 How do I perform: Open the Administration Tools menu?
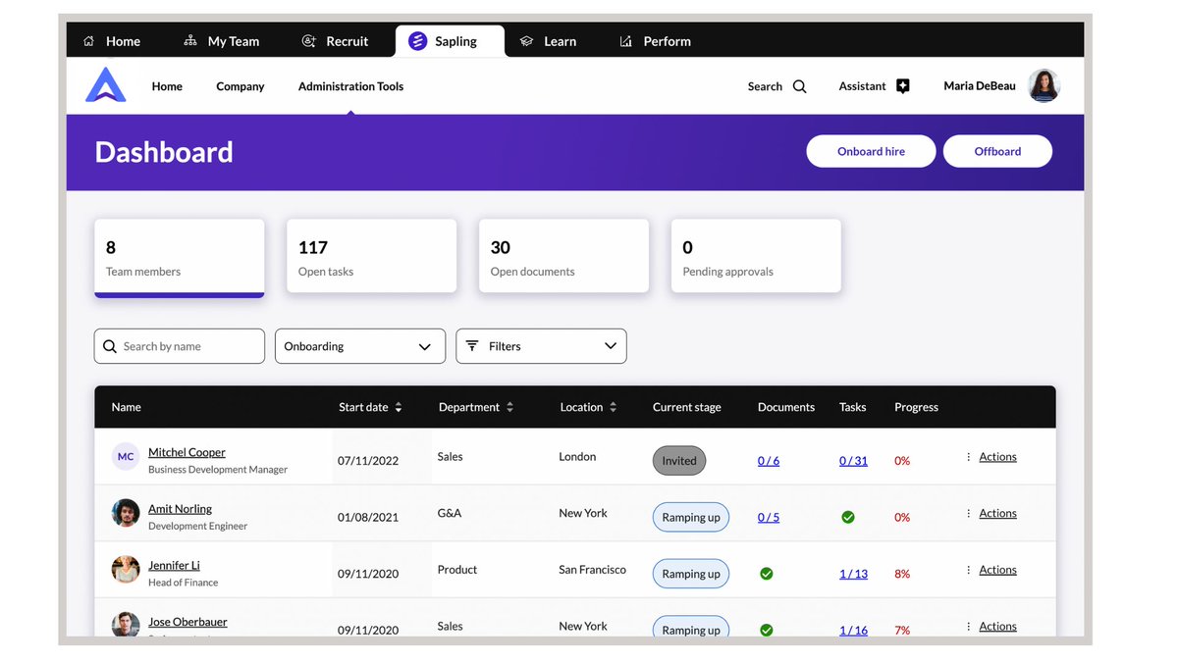pyautogui.click(x=350, y=86)
